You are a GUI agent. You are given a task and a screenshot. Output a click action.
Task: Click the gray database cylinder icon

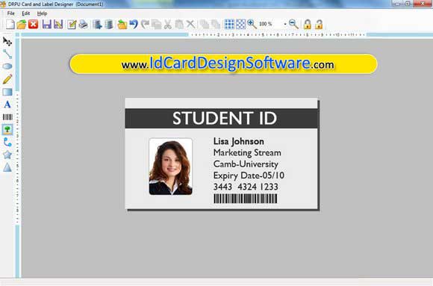click(x=109, y=25)
